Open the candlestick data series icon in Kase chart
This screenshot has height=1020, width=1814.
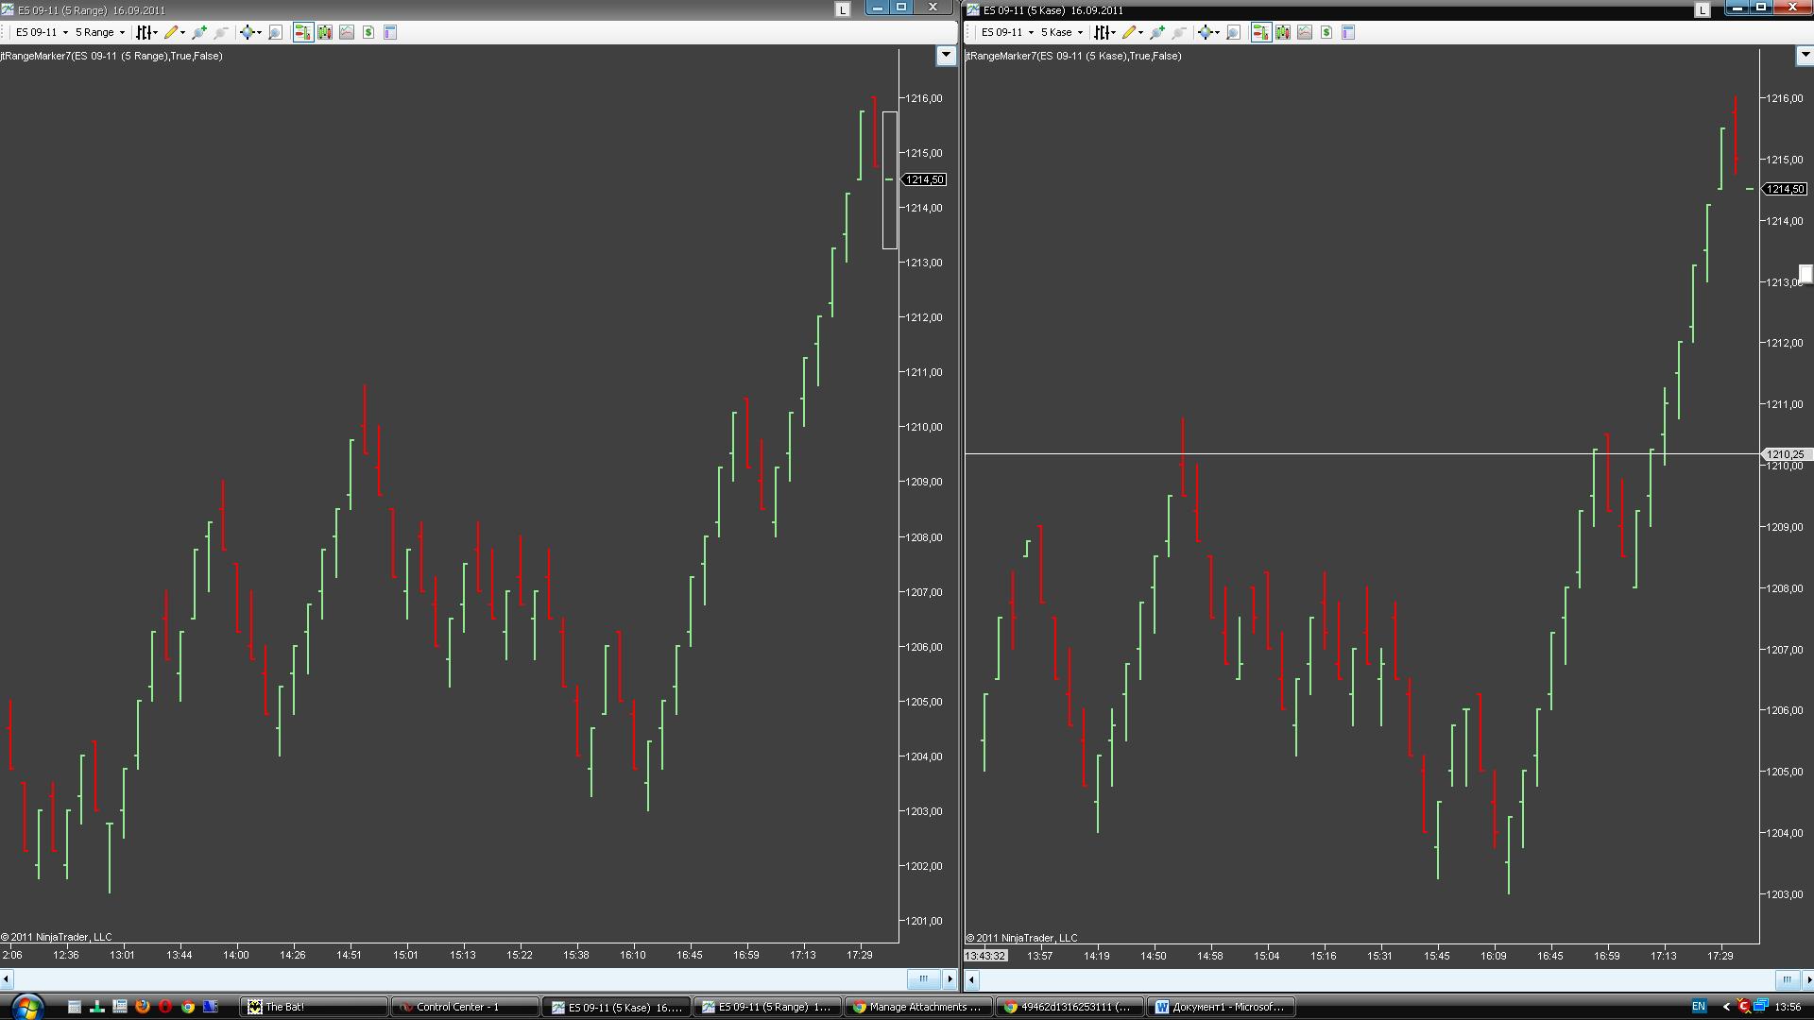click(1283, 32)
